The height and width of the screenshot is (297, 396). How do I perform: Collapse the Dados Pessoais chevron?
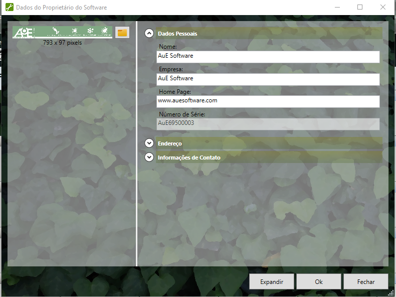(x=149, y=34)
